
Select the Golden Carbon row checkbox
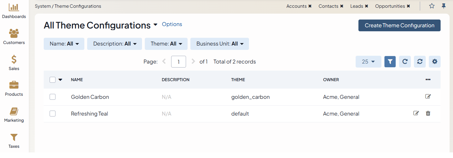click(x=53, y=97)
